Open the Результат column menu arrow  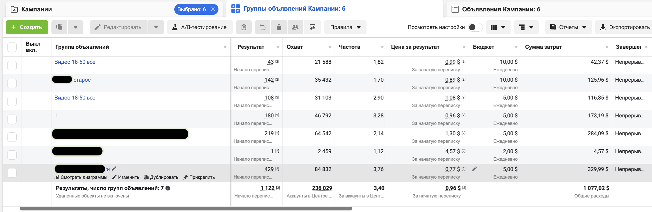pyautogui.click(x=278, y=47)
